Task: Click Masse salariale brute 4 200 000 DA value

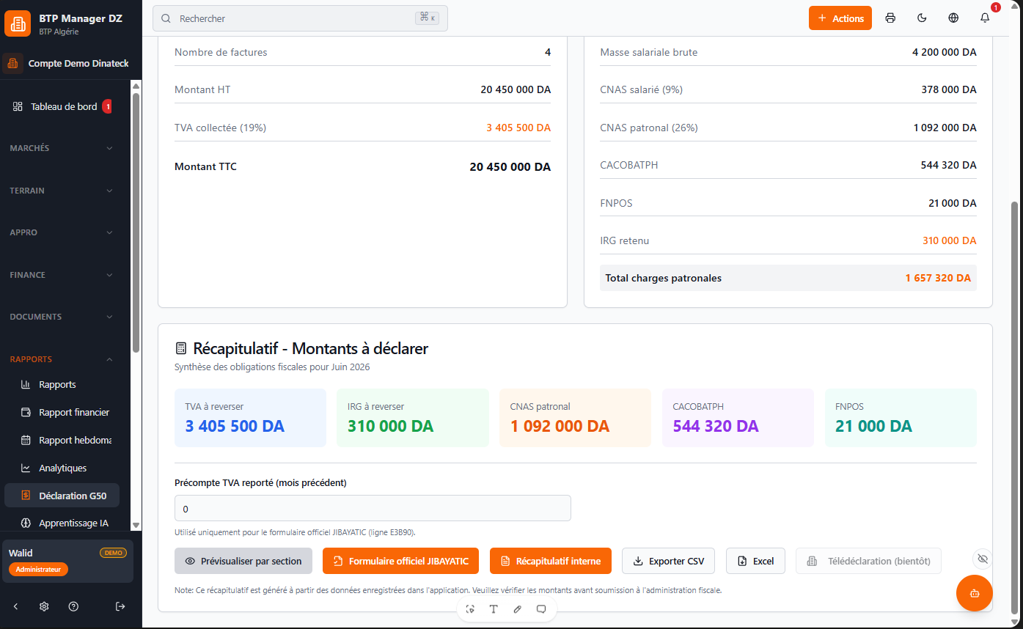Action: click(945, 52)
